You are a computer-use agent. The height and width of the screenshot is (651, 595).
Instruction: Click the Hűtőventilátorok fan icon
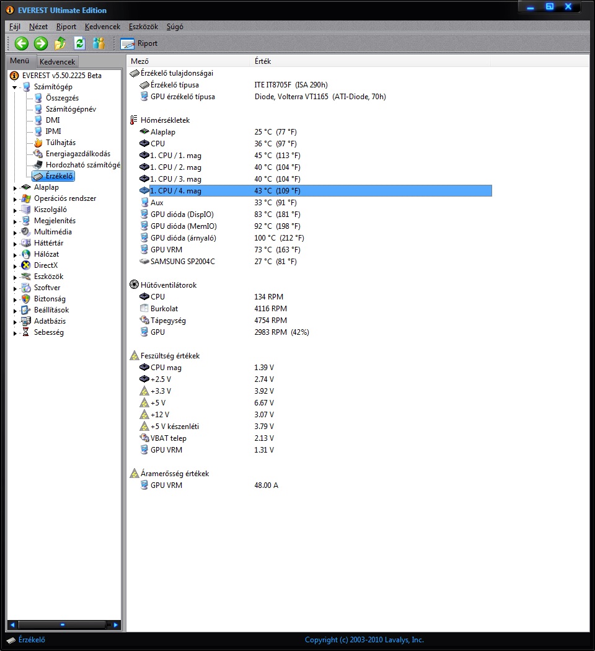(x=134, y=285)
